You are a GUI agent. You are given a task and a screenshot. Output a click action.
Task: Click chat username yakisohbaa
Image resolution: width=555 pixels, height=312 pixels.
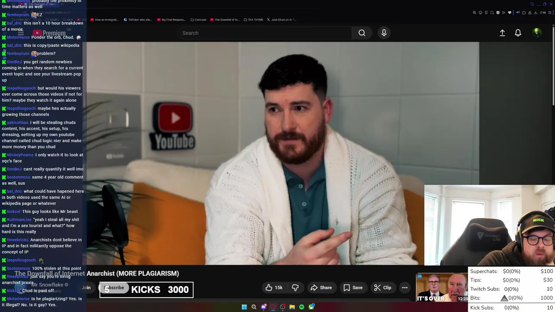click(17, 123)
